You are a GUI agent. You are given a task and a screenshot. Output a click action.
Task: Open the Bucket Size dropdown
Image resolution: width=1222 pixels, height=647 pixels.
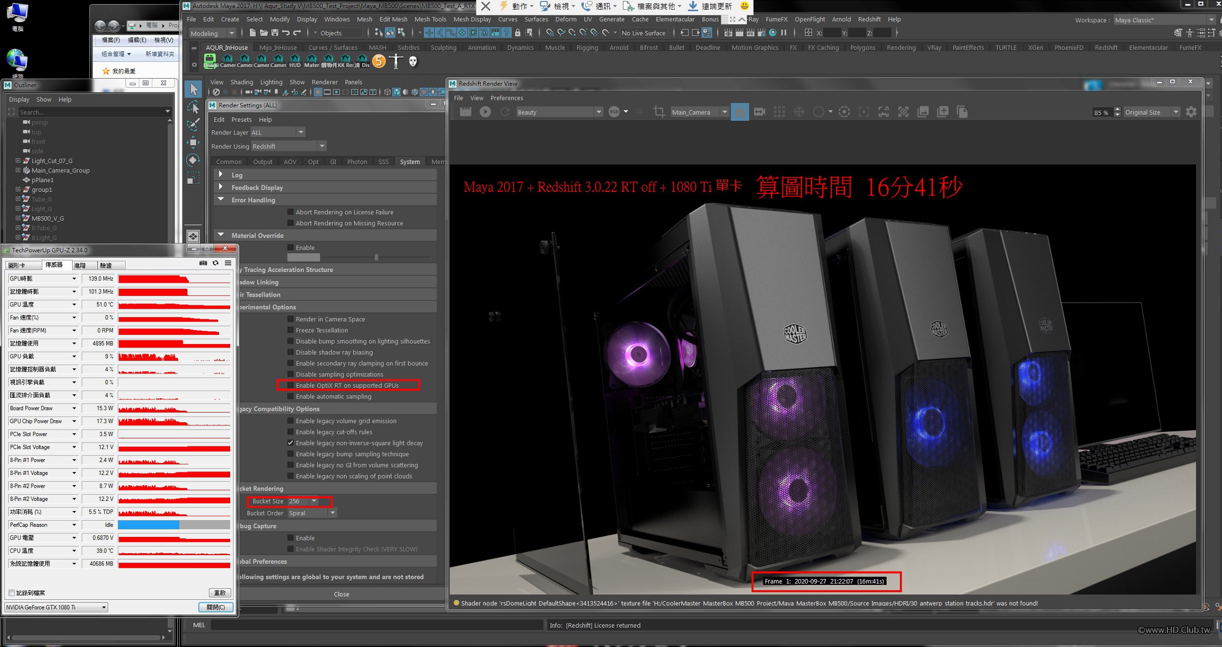[x=303, y=501]
